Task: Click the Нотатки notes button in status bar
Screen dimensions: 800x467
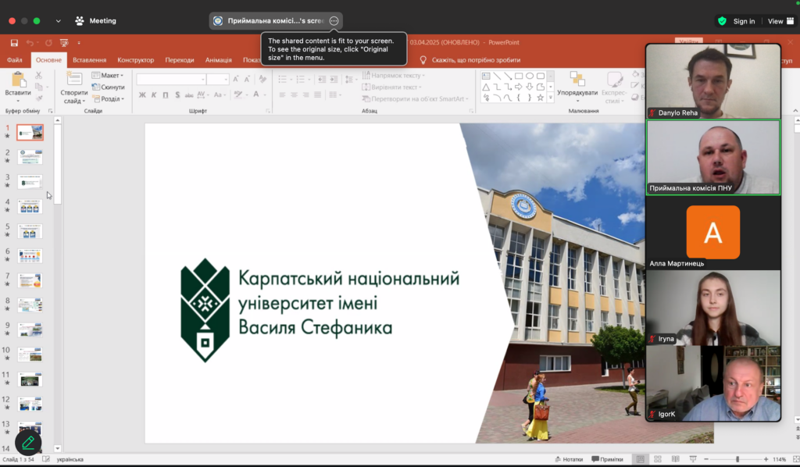Action: point(569,459)
